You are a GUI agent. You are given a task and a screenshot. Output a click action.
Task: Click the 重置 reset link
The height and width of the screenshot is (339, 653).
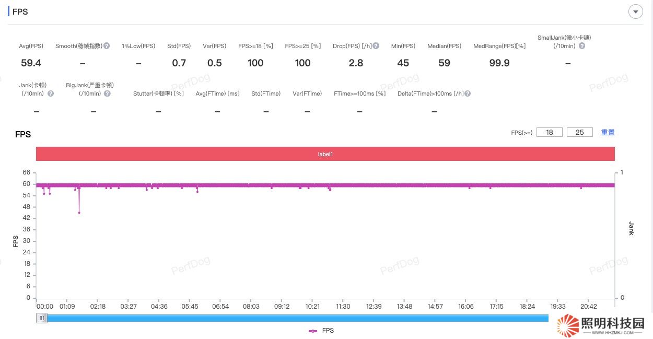click(x=608, y=133)
